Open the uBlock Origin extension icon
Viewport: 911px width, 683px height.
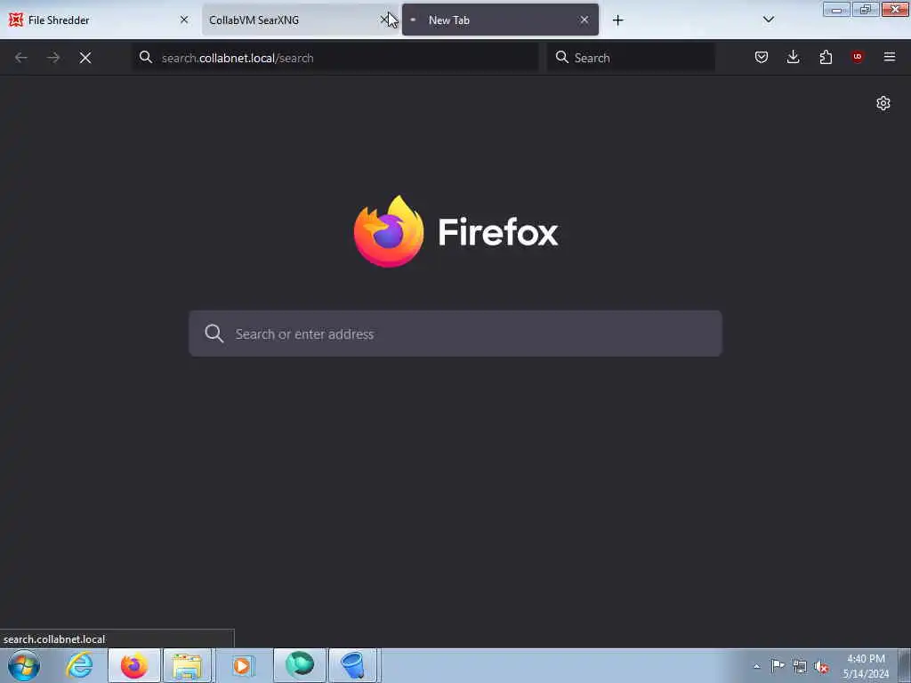coord(857,57)
